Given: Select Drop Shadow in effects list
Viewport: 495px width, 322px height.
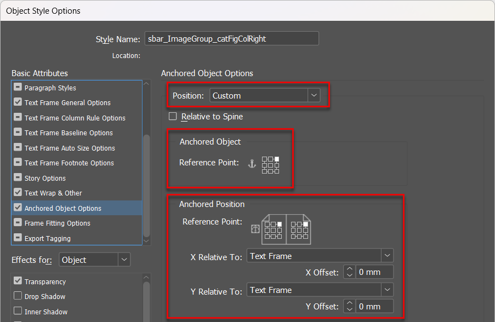Looking at the screenshot, I should pos(77,296).
